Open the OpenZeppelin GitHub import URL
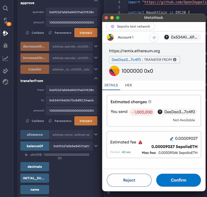 176,2
